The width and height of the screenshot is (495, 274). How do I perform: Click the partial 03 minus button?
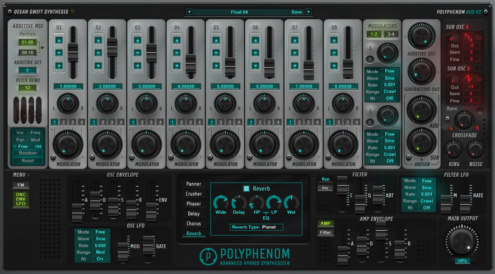tap(138, 53)
